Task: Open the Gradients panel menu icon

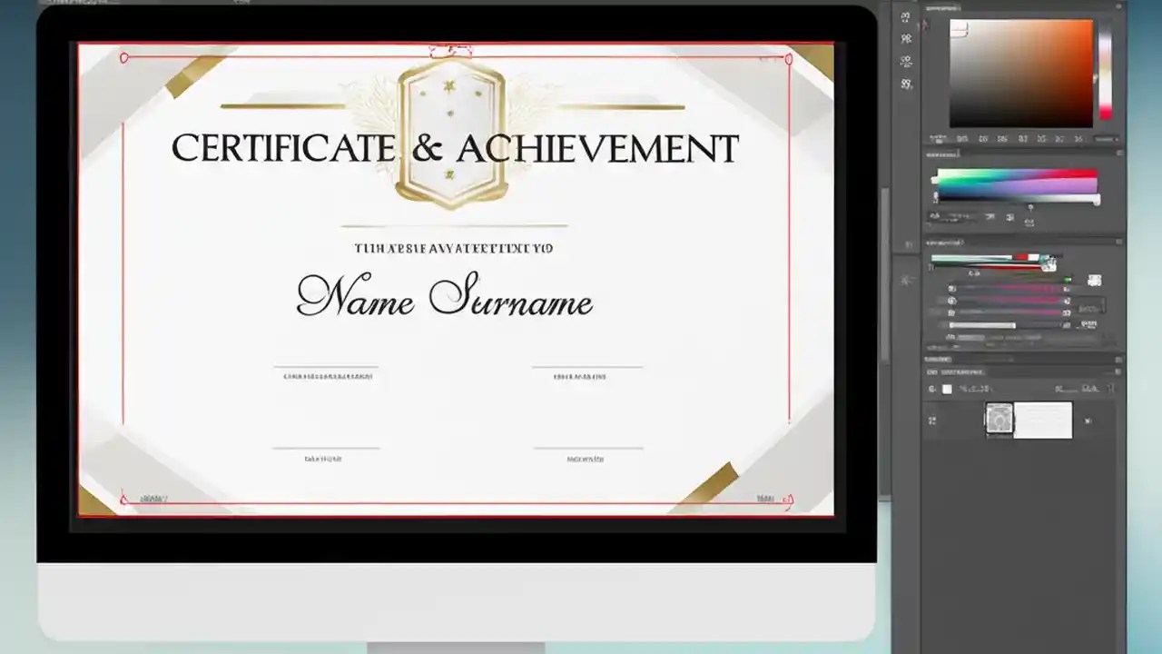Action: coord(1118,153)
